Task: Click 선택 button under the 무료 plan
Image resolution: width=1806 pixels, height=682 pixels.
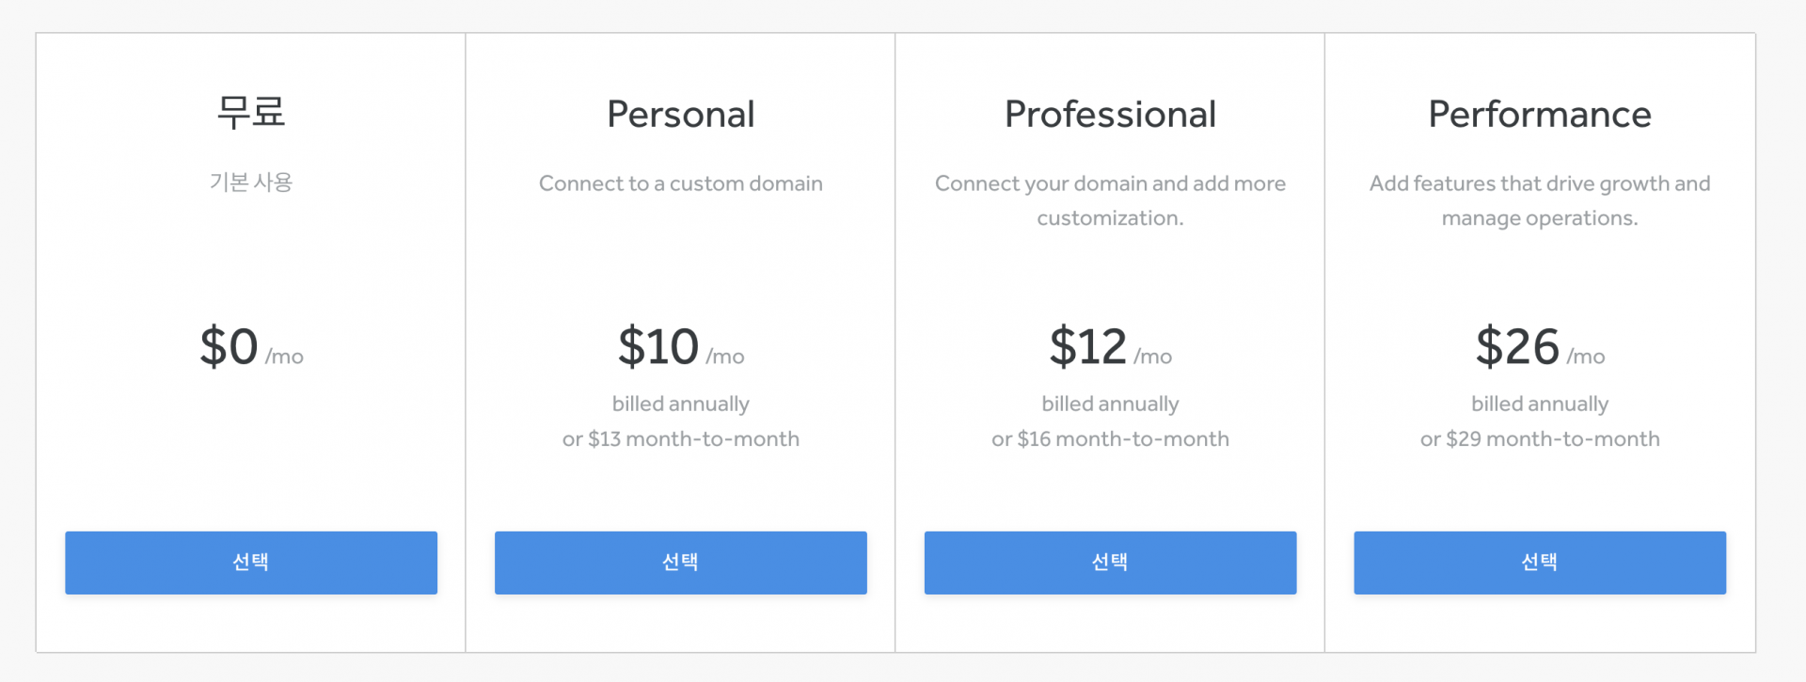Action: pos(251,563)
